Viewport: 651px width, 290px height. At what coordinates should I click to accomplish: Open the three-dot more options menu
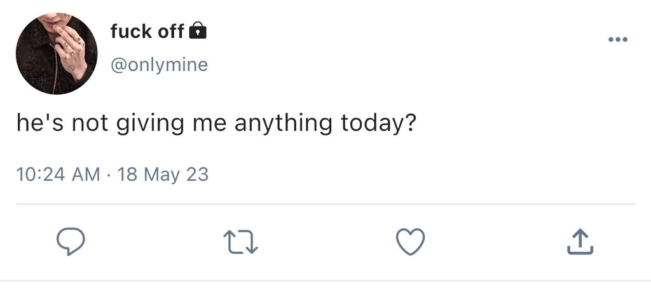click(617, 40)
